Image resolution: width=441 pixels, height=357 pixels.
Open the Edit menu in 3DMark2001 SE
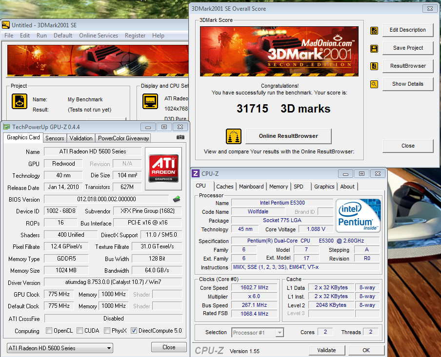(x=25, y=36)
